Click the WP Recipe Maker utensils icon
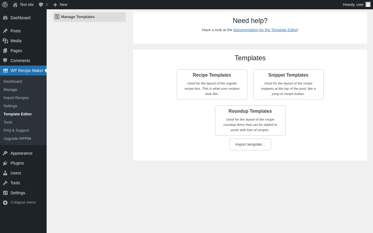Screen dimensions: 373x233 click(5, 70)
